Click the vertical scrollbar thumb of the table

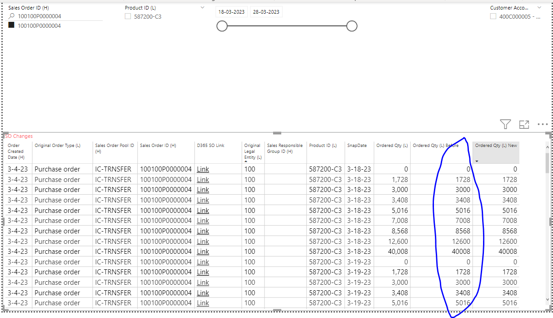[x=547, y=163]
